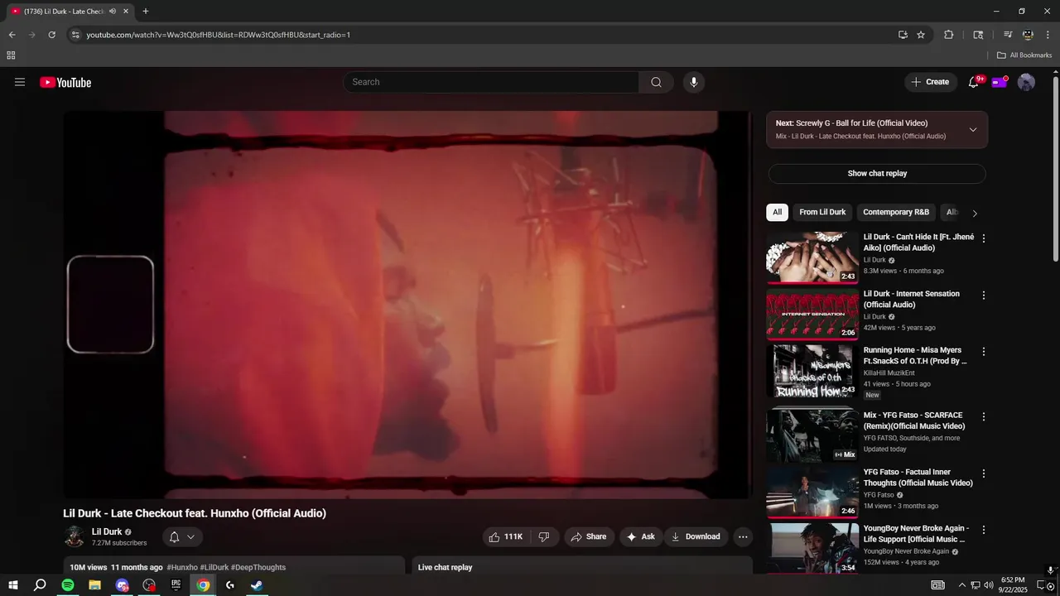Go back in browser history
Viewport: 1060px width, 596px height.
click(x=12, y=35)
